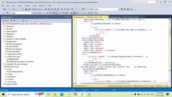Expand the Replication node
This screenshot has height=97, width=172.
click(x=4, y=34)
